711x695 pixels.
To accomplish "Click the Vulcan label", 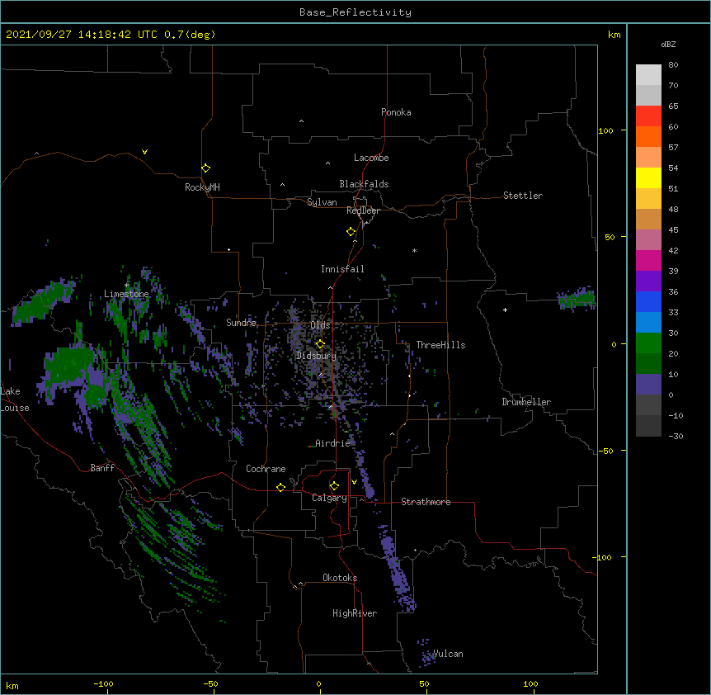I will 448,654.
